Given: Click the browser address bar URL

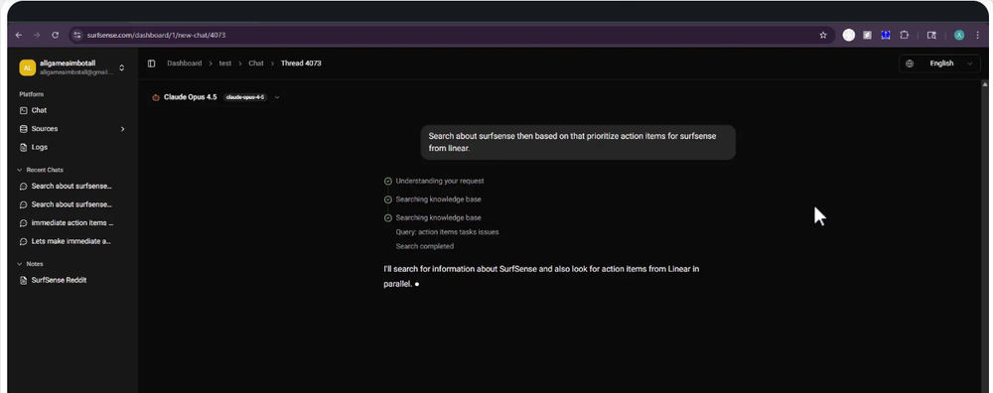Looking at the screenshot, I should [x=157, y=35].
